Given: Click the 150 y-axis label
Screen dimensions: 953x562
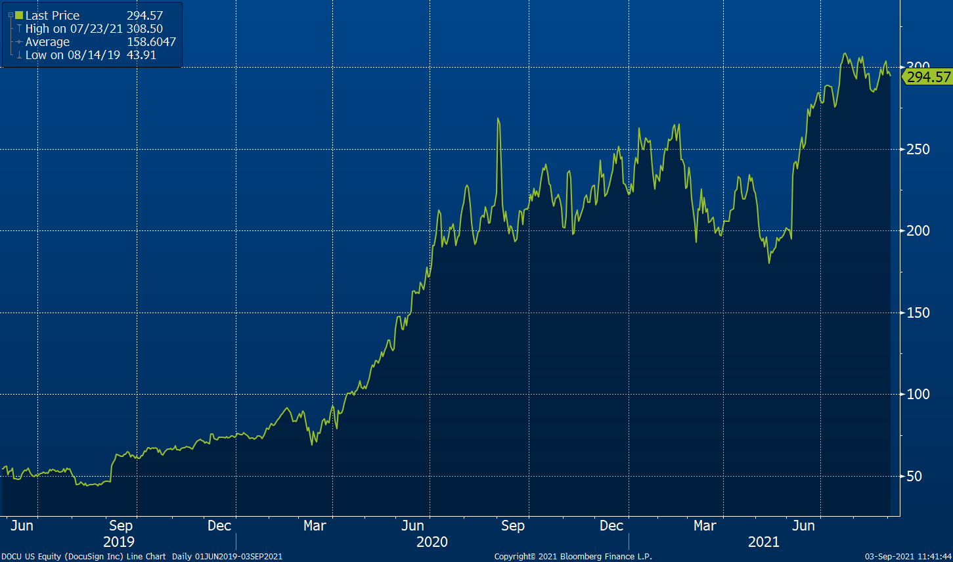Looking at the screenshot, I should [920, 313].
